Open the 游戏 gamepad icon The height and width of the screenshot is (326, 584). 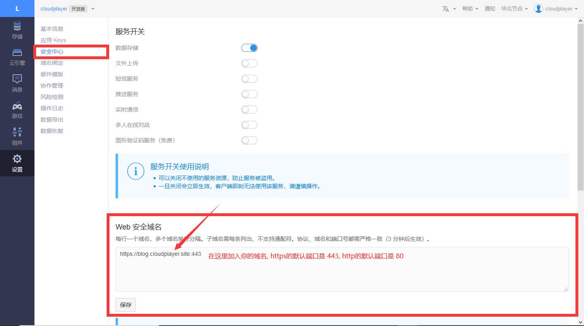click(17, 106)
